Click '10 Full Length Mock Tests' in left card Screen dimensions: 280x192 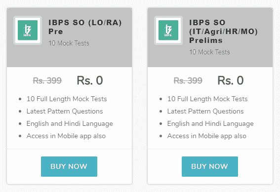click(x=67, y=99)
